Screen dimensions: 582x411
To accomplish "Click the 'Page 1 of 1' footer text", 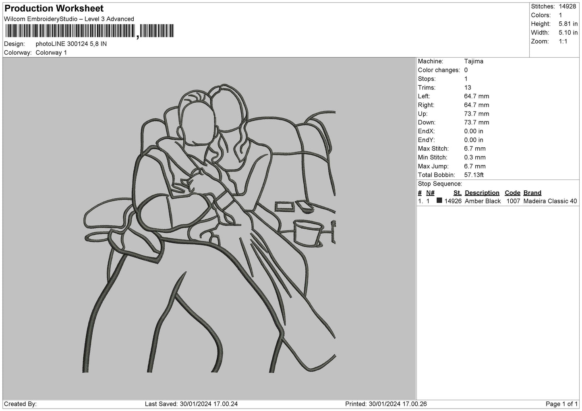I will [x=562, y=404].
